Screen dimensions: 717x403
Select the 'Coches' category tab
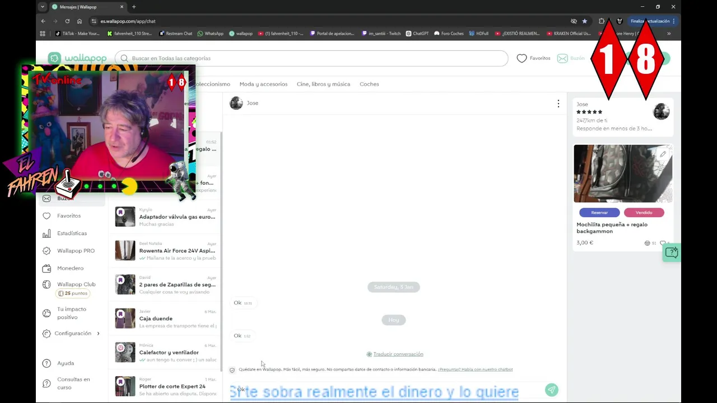tap(369, 84)
